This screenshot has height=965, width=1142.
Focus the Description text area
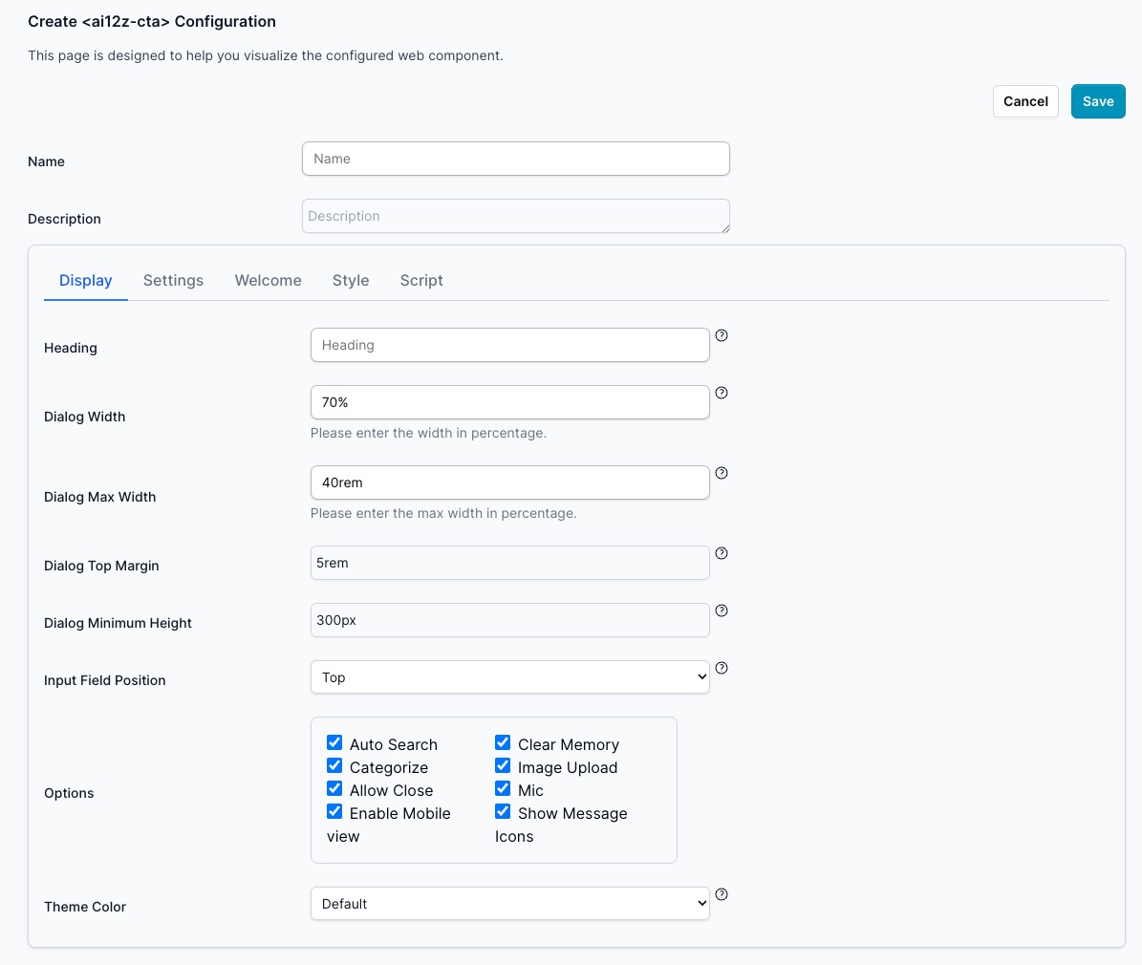(515, 216)
